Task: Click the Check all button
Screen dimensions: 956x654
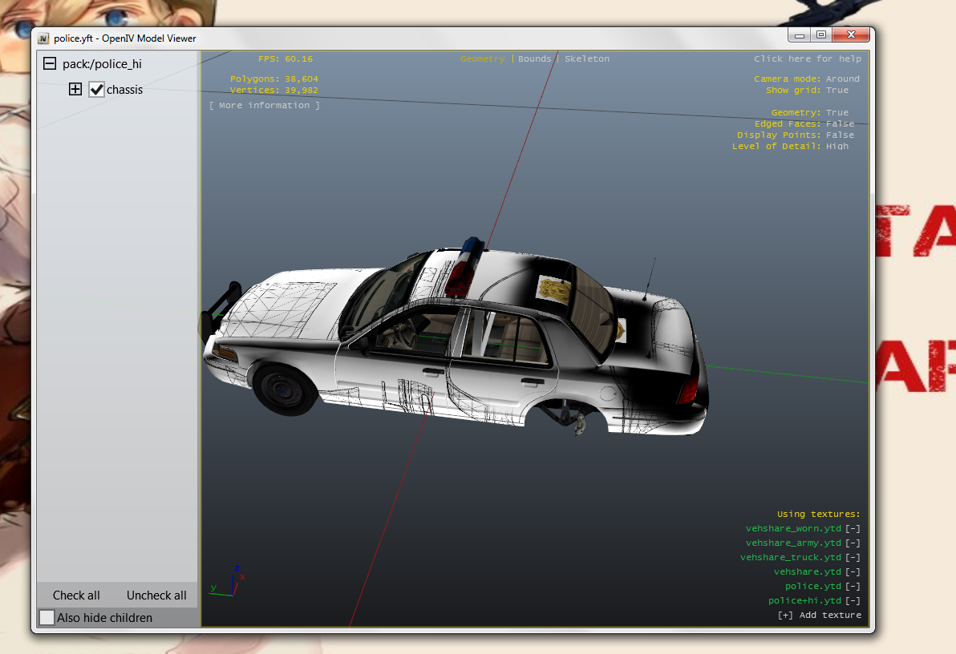Action: [76, 595]
